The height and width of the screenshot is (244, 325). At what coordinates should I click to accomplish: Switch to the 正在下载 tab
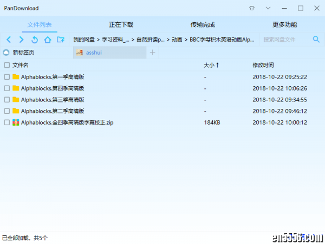pyautogui.click(x=121, y=24)
